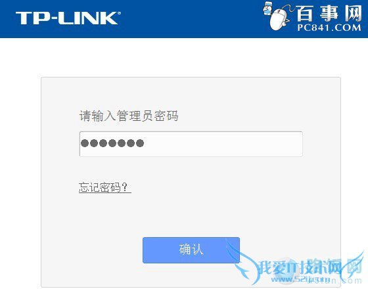Click the 请输入管理员密码 prompt label
This screenshot has height=289, width=368.
(x=129, y=116)
